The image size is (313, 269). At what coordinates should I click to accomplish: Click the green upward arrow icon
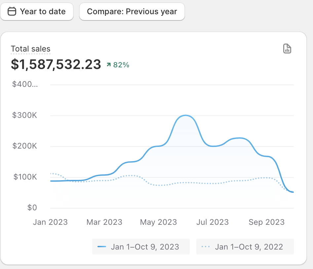(109, 65)
